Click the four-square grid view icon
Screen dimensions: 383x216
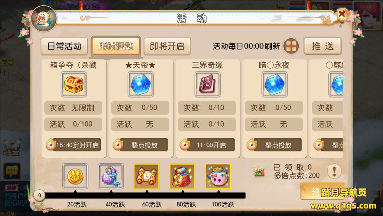[291, 46]
